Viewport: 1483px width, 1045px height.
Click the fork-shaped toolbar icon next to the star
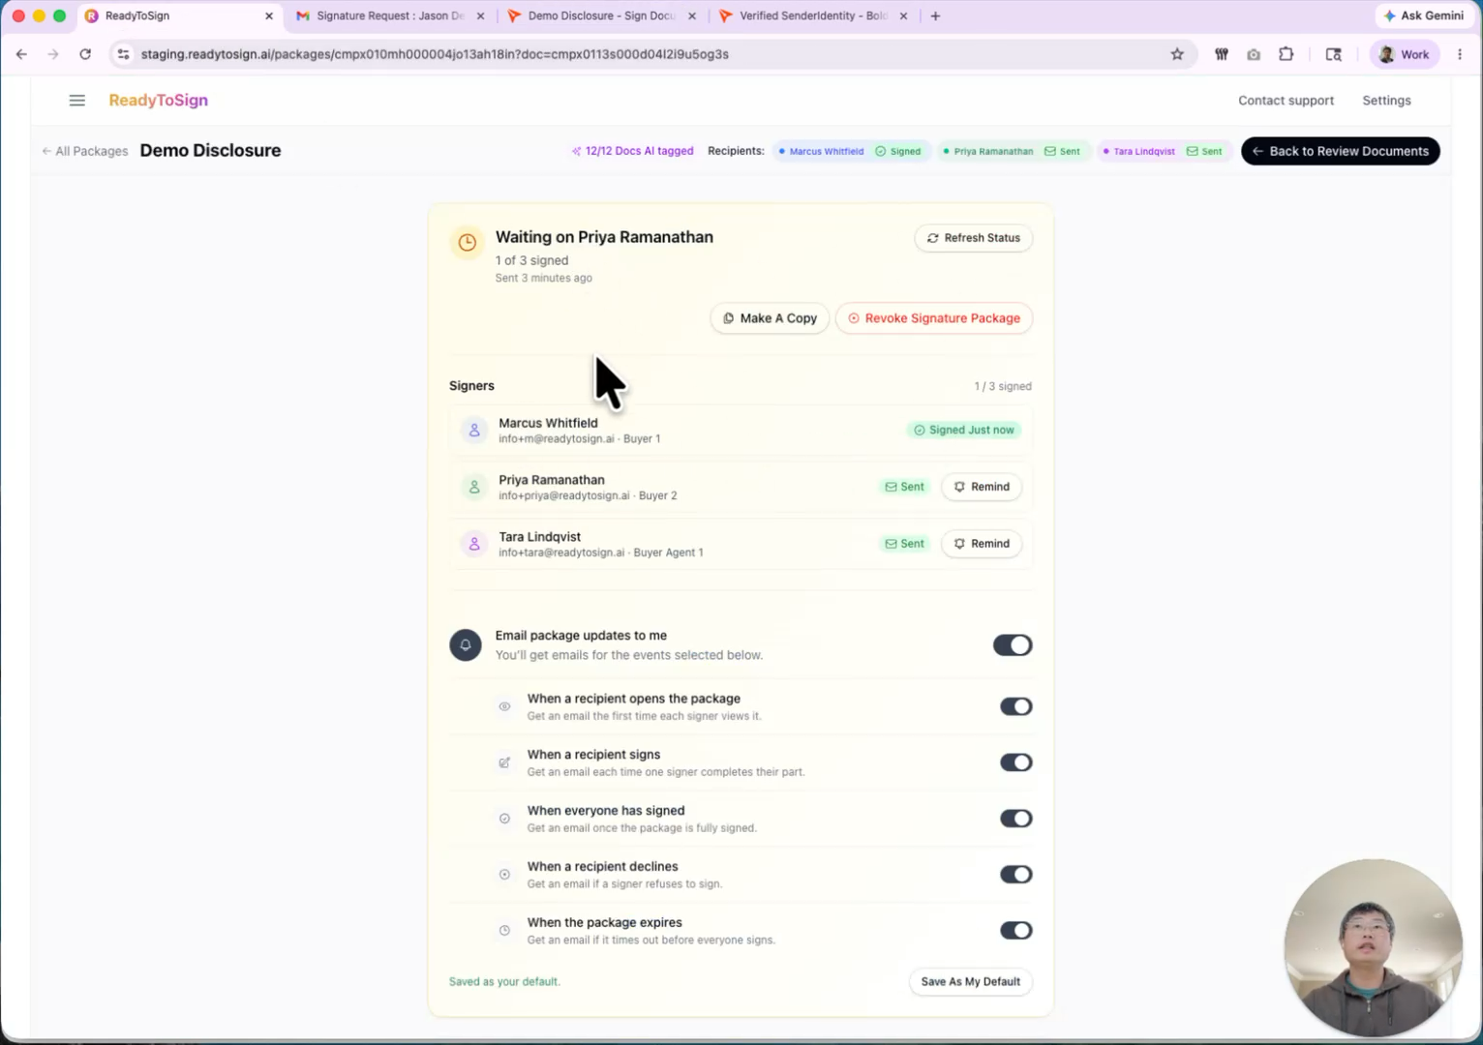(x=1222, y=54)
